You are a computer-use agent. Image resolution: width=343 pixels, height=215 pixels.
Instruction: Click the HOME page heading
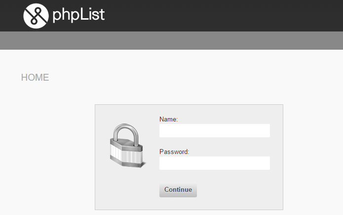35,77
